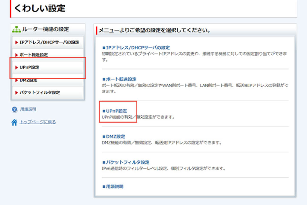Click the ポート転送設定 heading link in main panel
This screenshot has width=307, height=205.
[121, 79]
